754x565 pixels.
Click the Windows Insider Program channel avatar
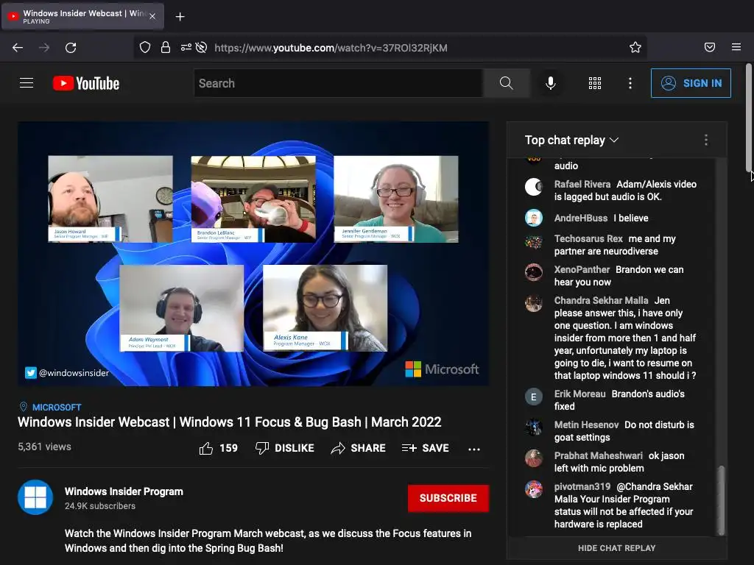(x=35, y=497)
